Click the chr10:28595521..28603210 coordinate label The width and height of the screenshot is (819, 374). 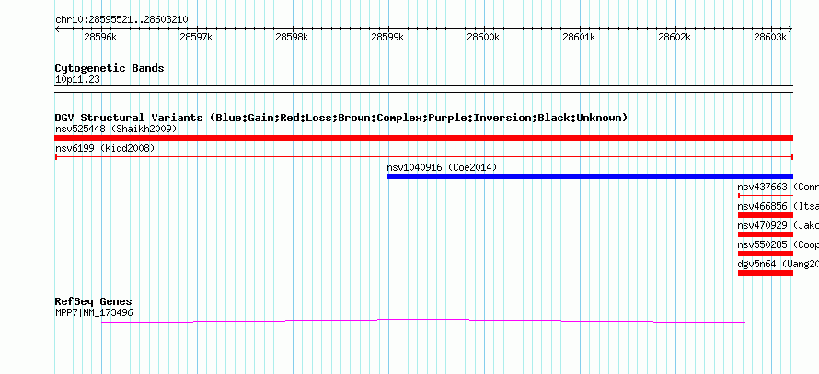tap(121, 20)
